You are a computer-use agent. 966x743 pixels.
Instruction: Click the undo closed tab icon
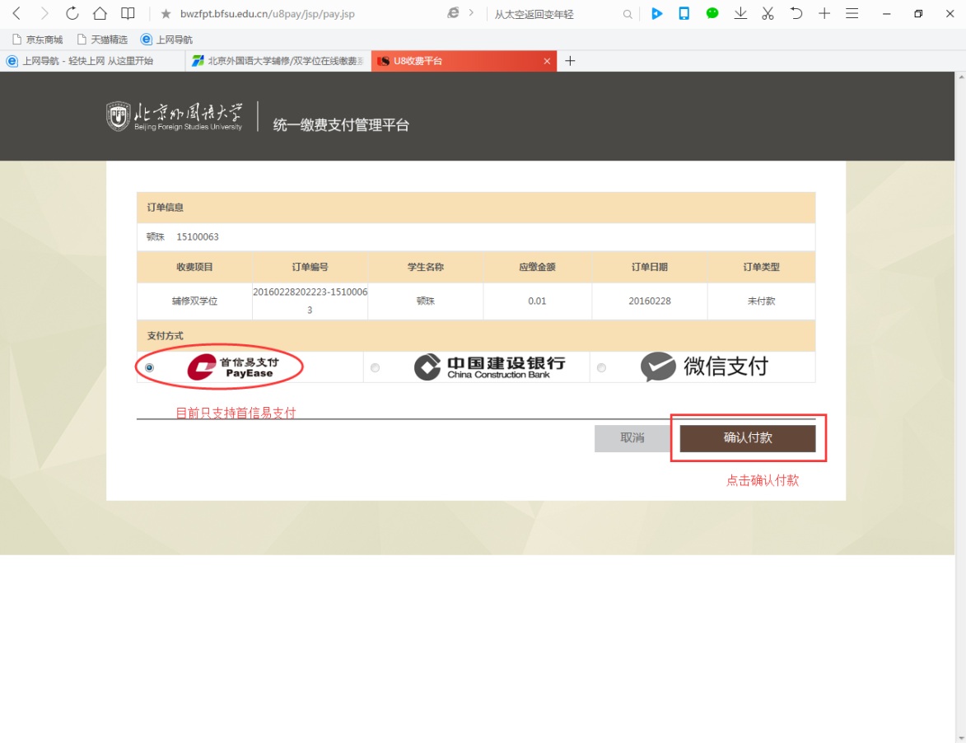tap(796, 13)
